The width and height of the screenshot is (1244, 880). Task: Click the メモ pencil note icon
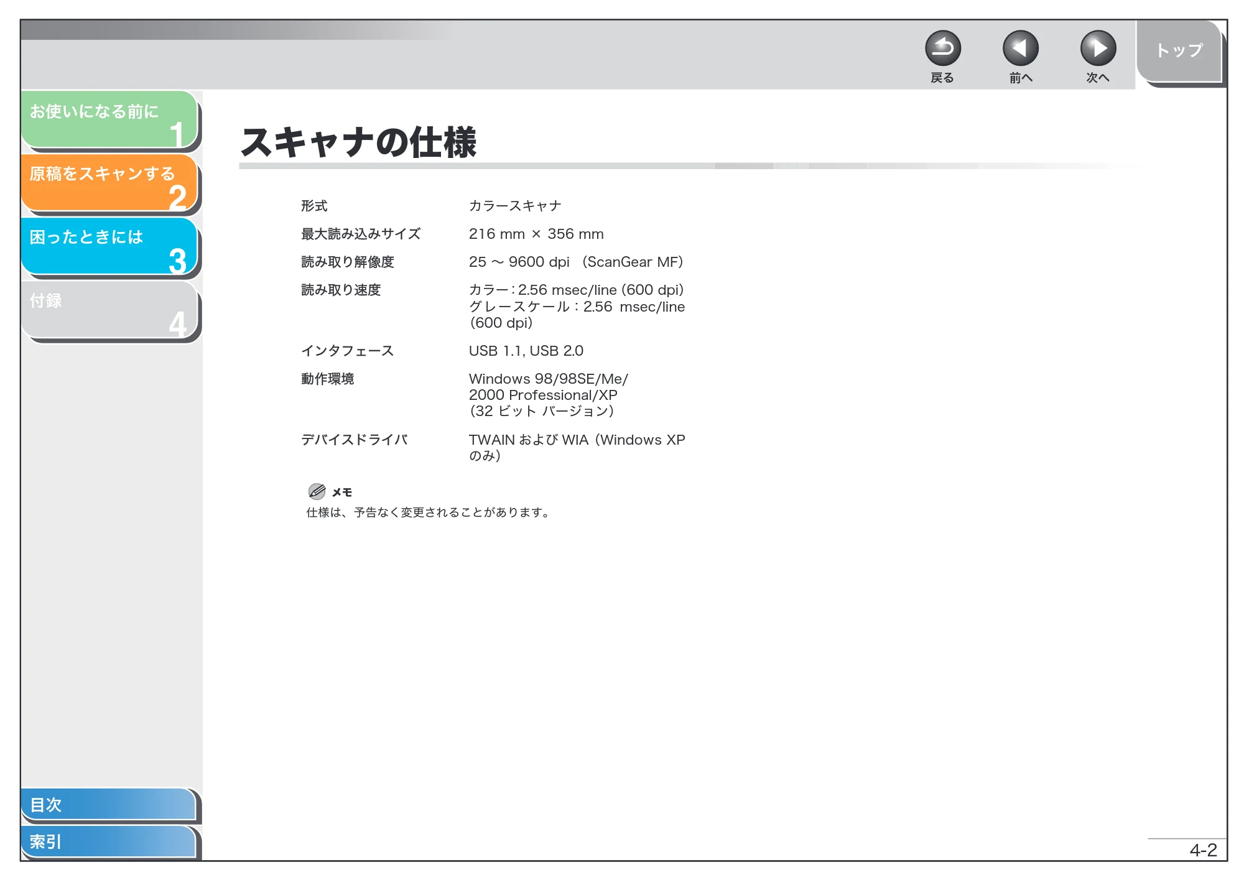[x=317, y=491]
